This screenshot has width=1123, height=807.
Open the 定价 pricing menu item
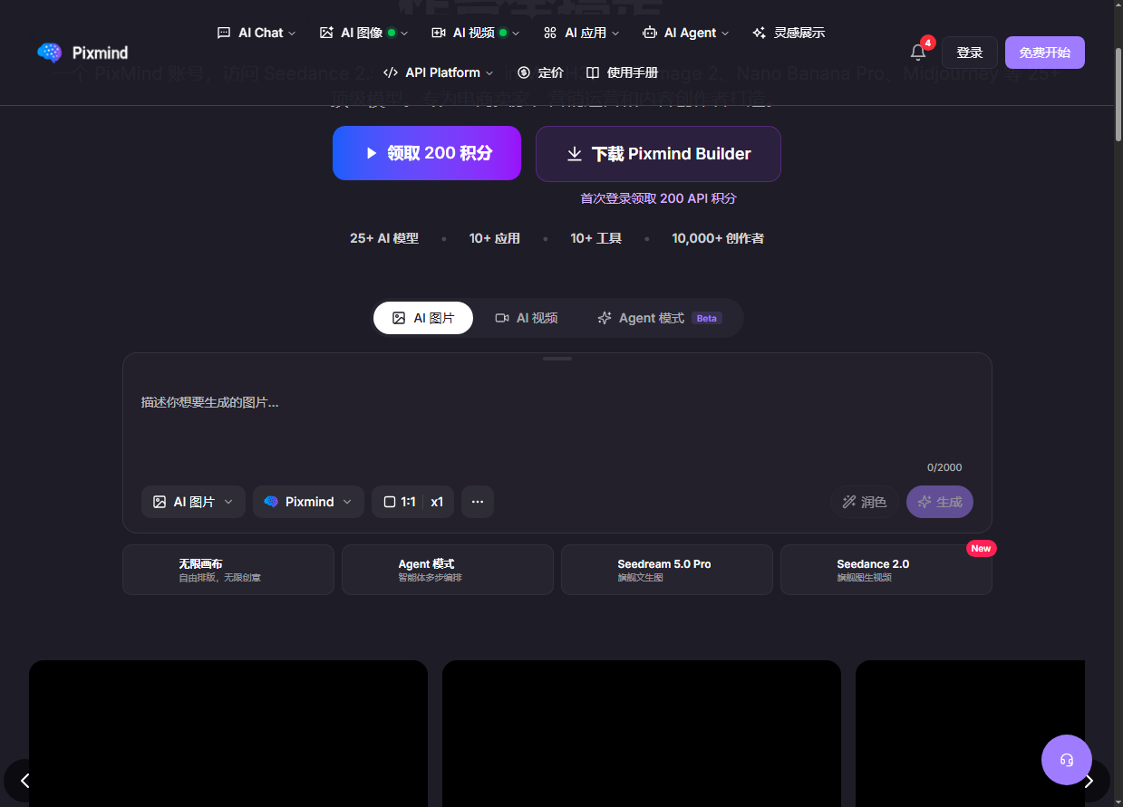tap(540, 72)
